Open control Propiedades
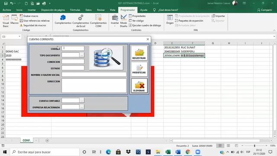Image resolution: width=277 pixels, height=156 pixels. click(x=137, y=16)
